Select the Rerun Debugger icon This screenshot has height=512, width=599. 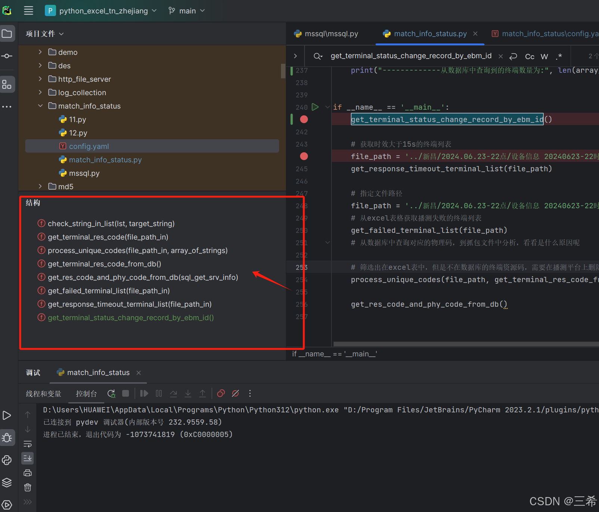click(x=111, y=393)
